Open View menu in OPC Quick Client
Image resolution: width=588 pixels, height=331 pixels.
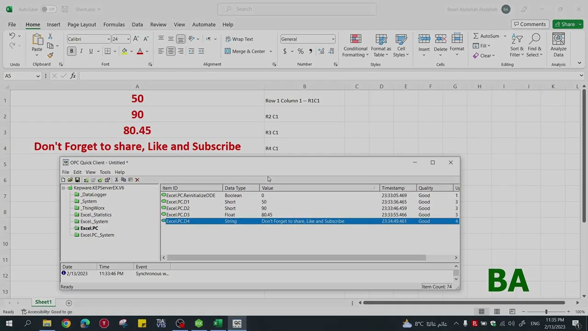pos(90,172)
